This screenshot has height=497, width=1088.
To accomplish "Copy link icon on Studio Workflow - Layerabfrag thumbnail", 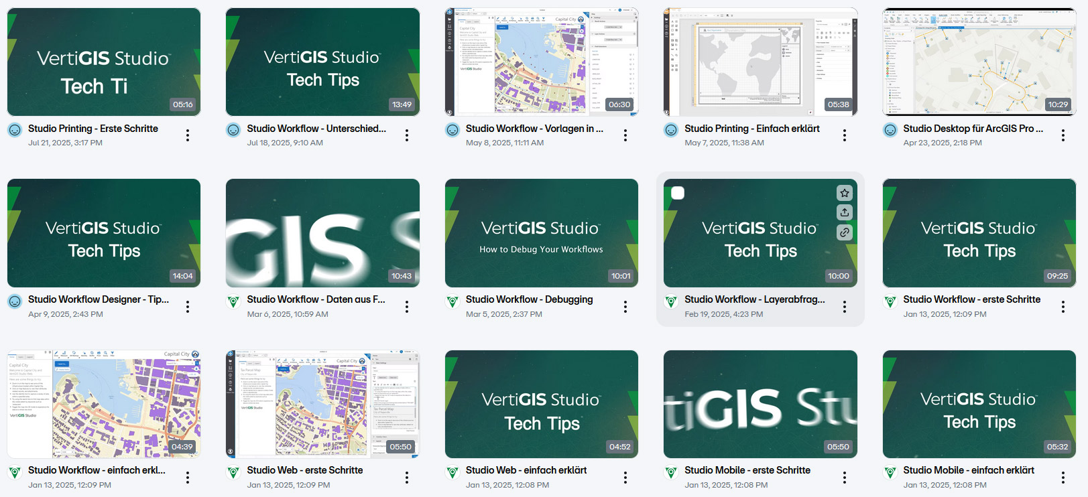I will tap(845, 232).
